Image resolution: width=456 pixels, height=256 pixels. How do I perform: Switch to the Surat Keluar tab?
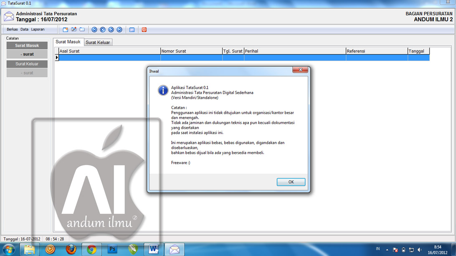coord(98,43)
